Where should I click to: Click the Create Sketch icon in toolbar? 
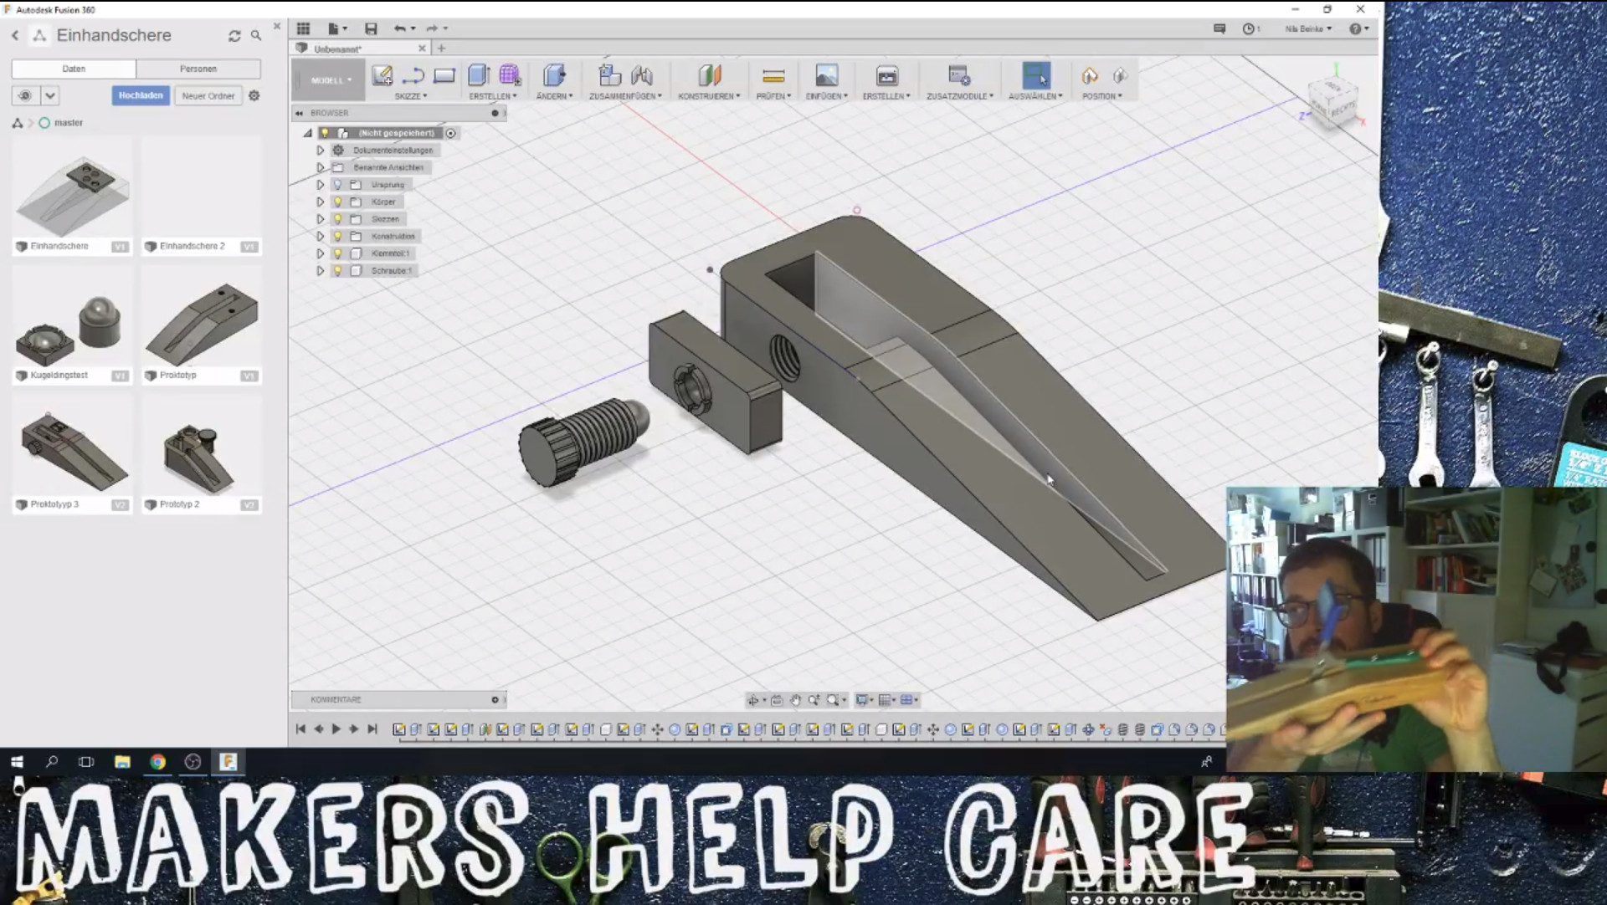coord(382,76)
